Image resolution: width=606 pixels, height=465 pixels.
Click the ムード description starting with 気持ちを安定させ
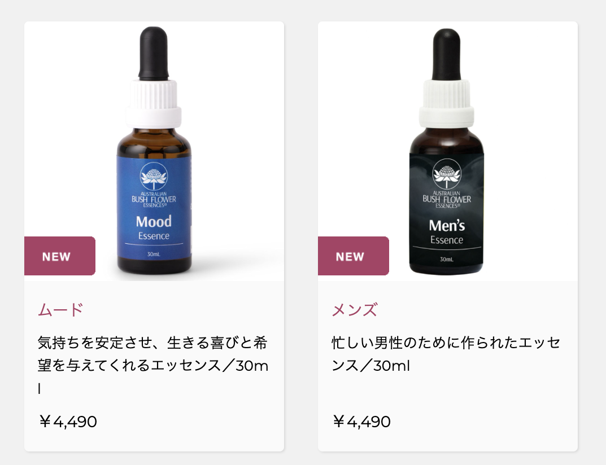tap(153, 365)
